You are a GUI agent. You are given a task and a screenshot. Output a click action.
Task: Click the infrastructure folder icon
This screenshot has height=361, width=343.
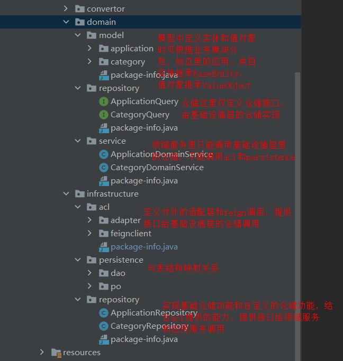tap(79, 194)
